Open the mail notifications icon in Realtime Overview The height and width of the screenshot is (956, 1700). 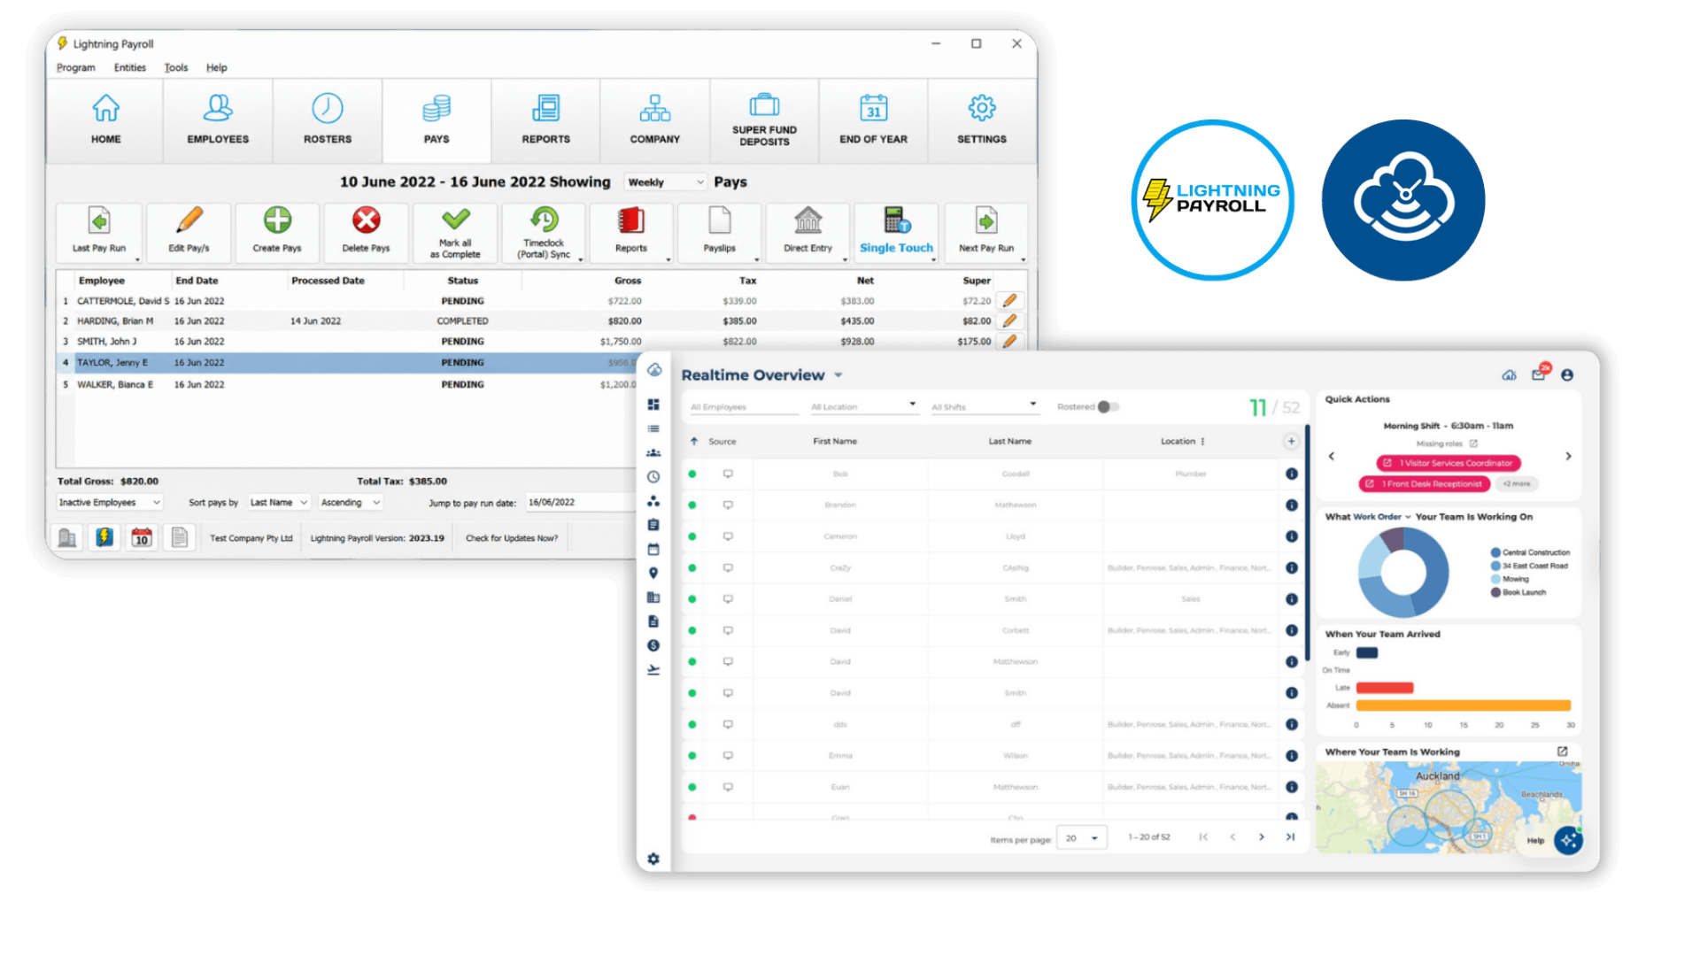coord(1539,374)
